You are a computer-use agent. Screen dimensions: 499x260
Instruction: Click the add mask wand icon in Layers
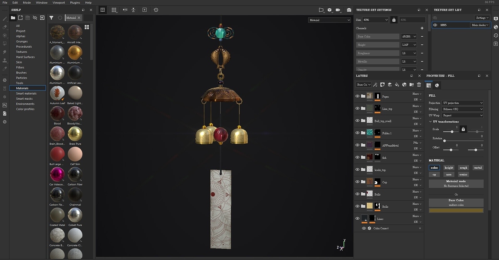(375, 85)
